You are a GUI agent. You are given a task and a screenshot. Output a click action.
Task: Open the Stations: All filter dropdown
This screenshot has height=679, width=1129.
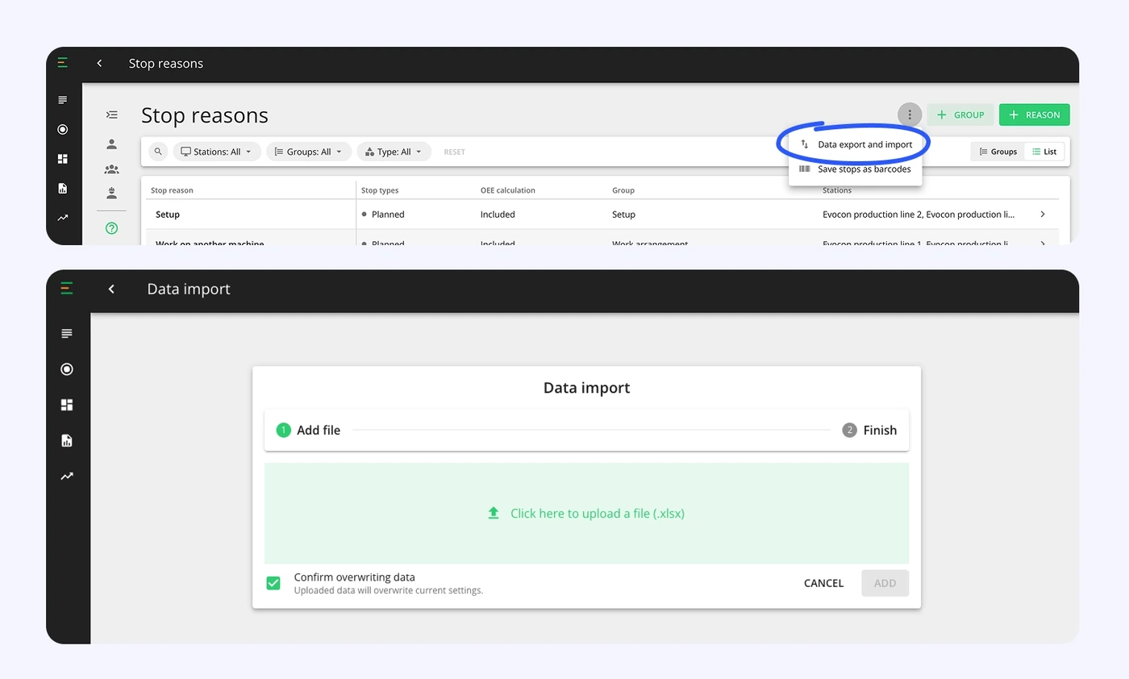[217, 152]
